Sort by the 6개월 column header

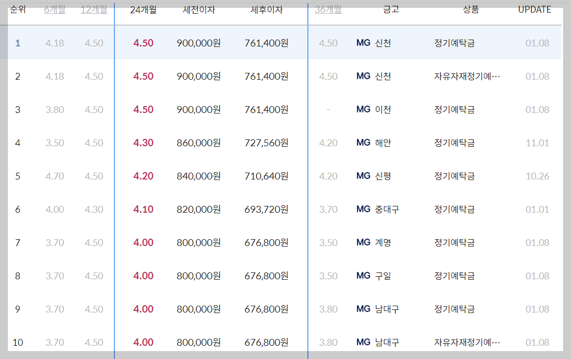coord(55,10)
